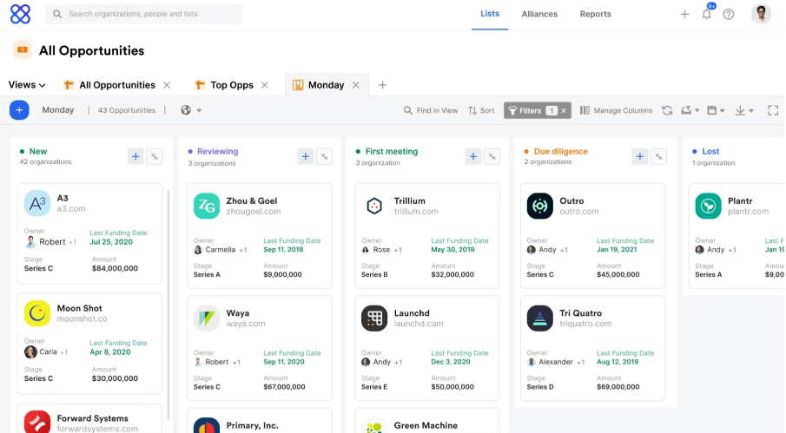Open the Alliances menu item
Image resolution: width=786 pixels, height=433 pixels.
coord(539,14)
